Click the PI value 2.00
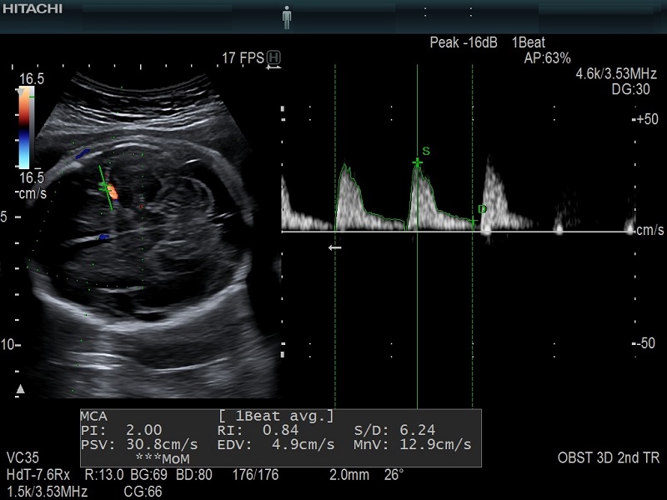Screen dimensions: 667x500 tap(143, 431)
